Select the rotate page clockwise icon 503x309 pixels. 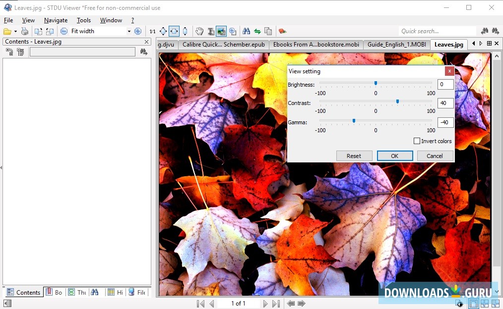(37, 31)
